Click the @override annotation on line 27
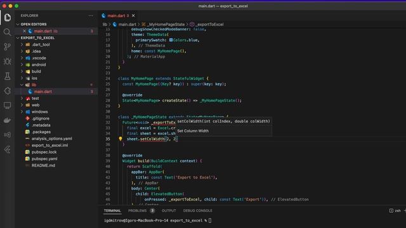The width and height of the screenshot is (406, 228). [133, 95]
